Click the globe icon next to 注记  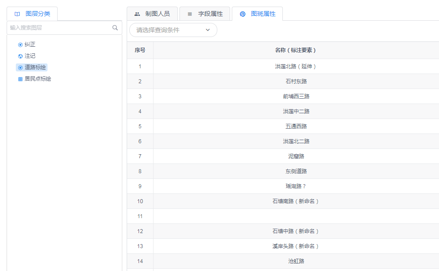point(20,56)
